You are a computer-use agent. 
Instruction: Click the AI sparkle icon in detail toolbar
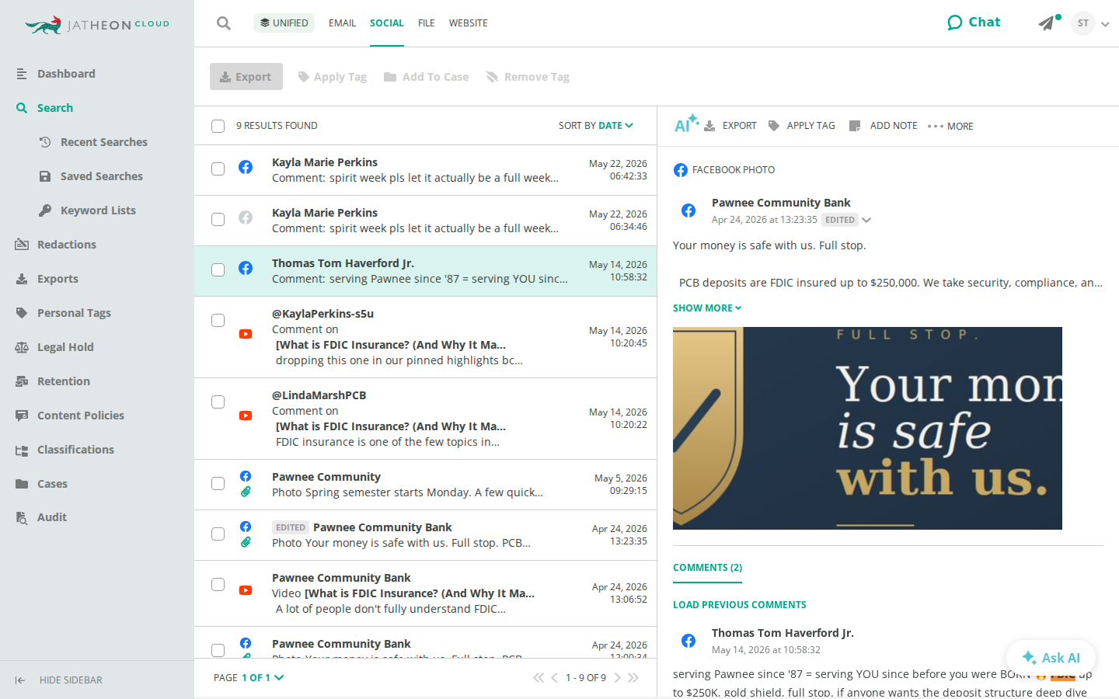pos(686,124)
